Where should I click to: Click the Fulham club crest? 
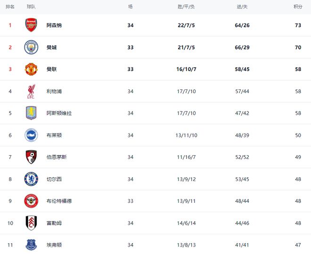point(31,223)
